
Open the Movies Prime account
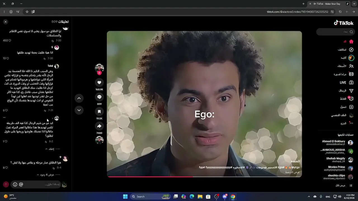338,168
